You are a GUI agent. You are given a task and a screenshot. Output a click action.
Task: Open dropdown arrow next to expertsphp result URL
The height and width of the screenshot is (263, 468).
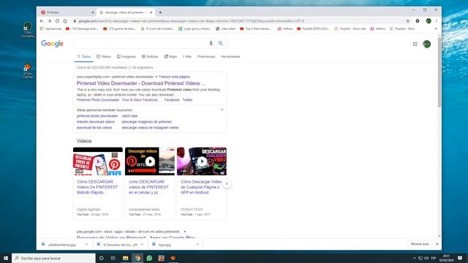point(156,77)
